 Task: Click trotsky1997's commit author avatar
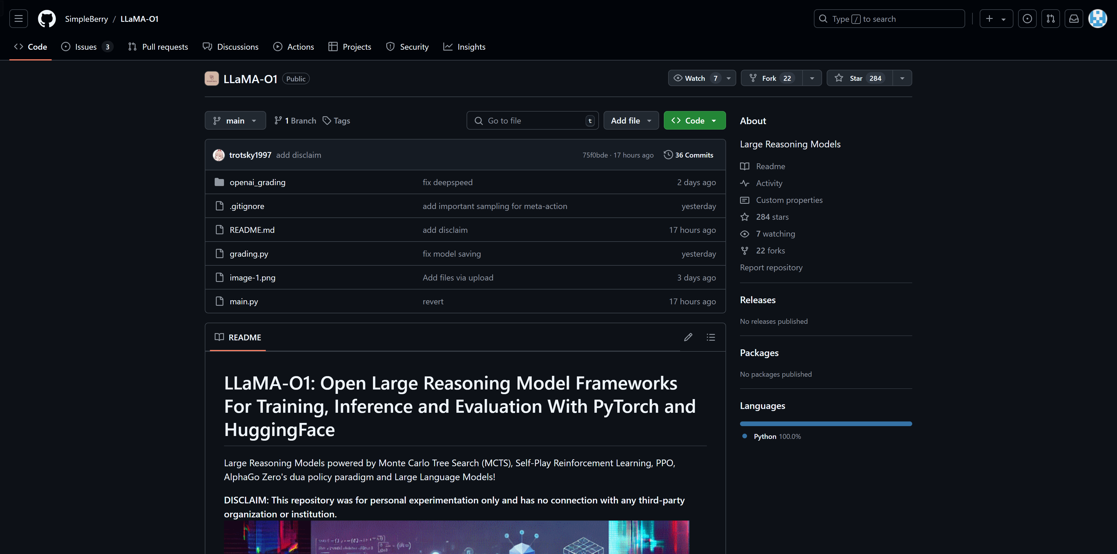click(x=218, y=155)
